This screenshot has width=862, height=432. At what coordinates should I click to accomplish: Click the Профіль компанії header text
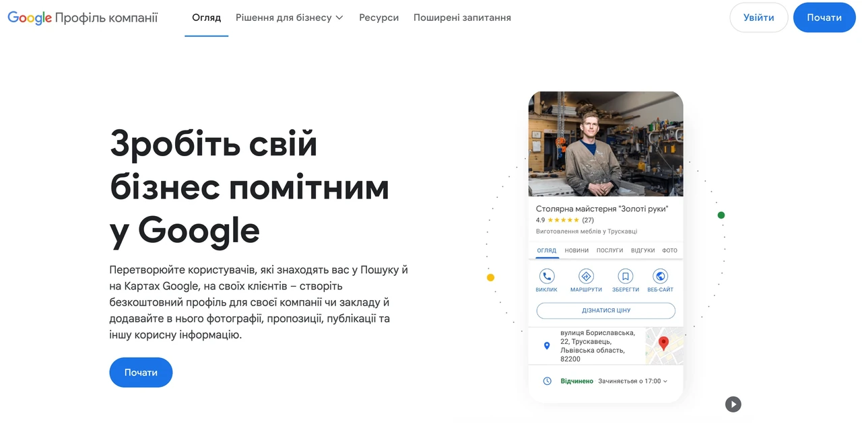pyautogui.click(x=106, y=17)
